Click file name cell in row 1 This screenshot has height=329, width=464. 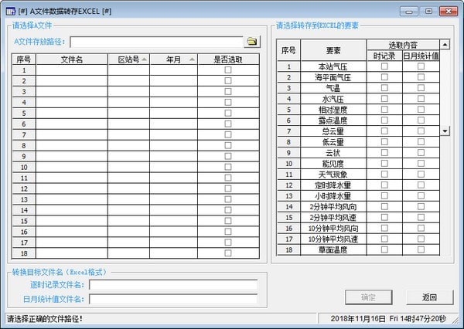pyautogui.click(x=72, y=70)
